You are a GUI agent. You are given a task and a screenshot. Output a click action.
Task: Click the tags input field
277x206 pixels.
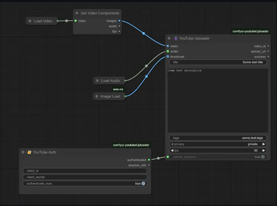point(218,138)
